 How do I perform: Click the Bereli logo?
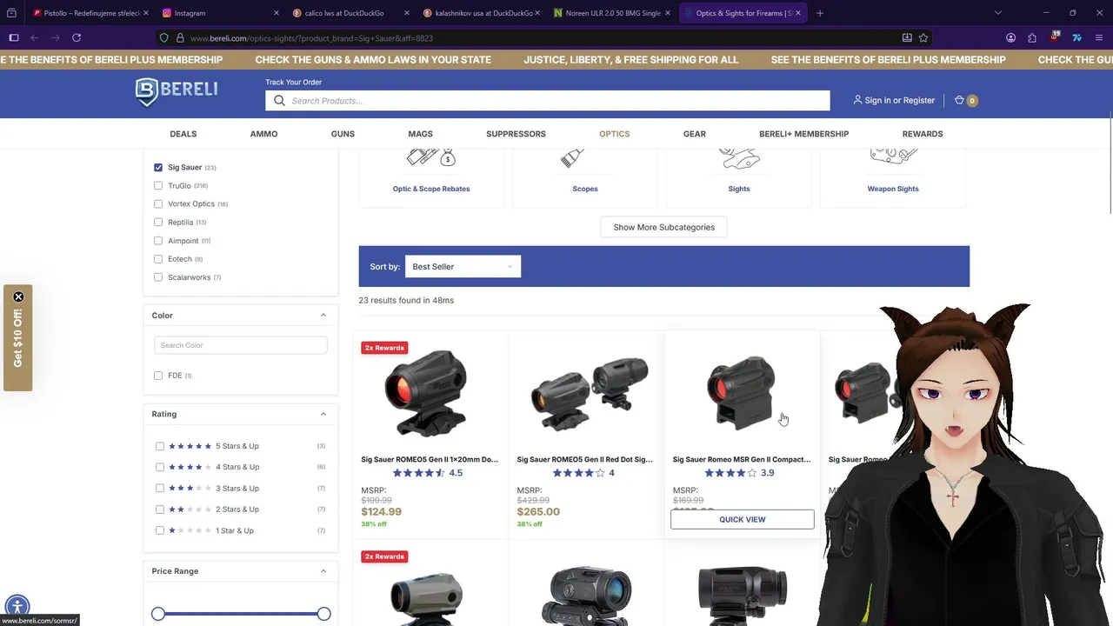pos(177,91)
